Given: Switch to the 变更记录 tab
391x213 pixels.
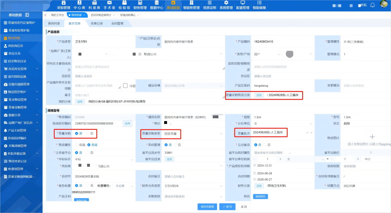Looking at the screenshot, I should [97, 23].
